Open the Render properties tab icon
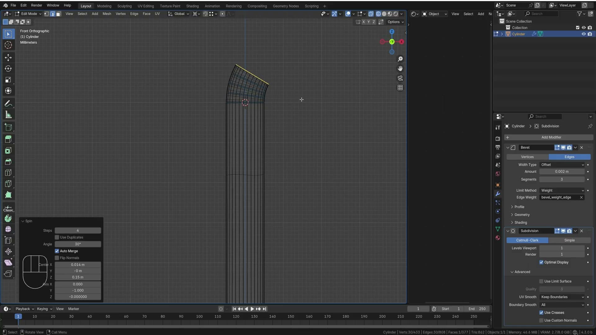 [x=498, y=138]
